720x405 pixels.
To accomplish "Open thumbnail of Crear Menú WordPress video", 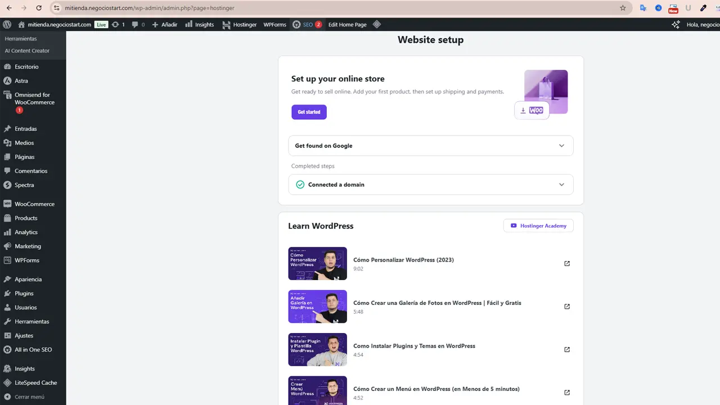I will tap(317, 390).
